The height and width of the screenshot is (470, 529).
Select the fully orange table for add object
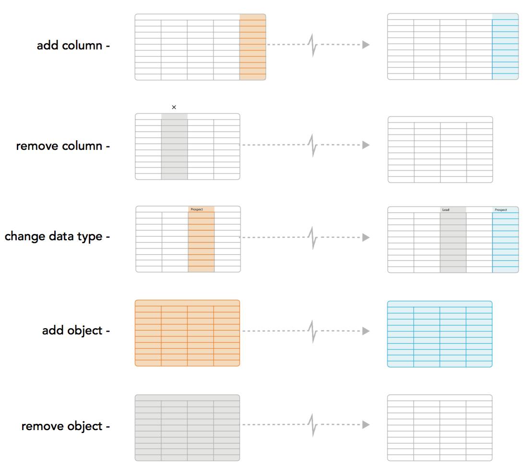coord(187,333)
